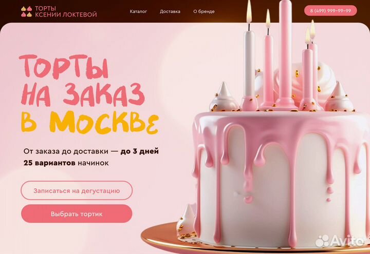
Task: Click the phone number 8 (499) 999-99-99 button
Action: 330,11
